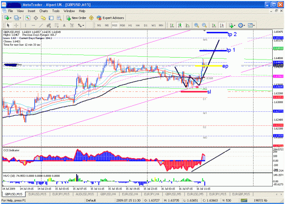Select the Crosshair tool
Screen dimensions: 285x204
coord(16,25)
